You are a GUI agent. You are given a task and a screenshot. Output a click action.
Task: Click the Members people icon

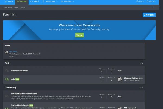pyautogui.click(x=62, y=1)
